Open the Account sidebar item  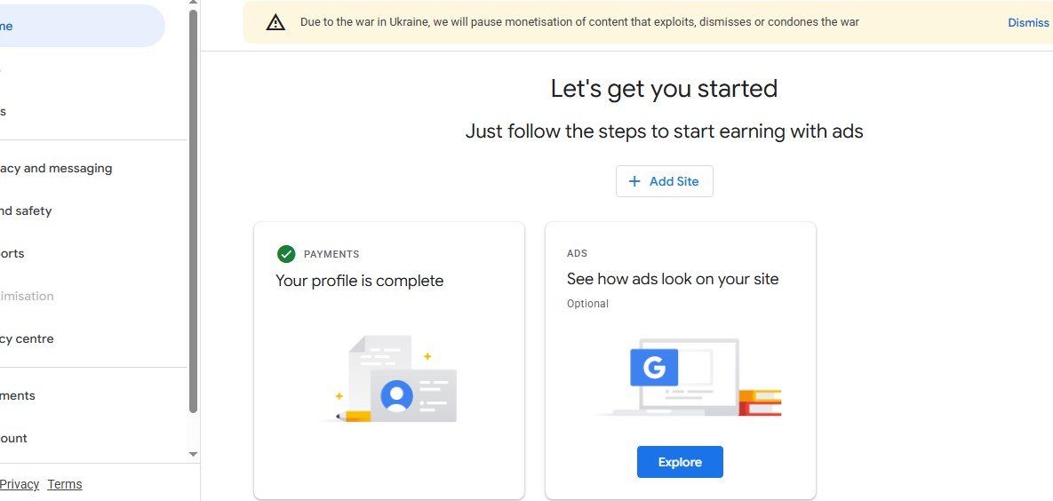pos(14,438)
